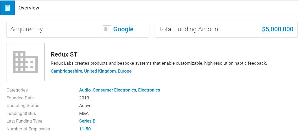Click the 11-50 employees link
Viewport: 299px width, 137px height.
(85, 129)
